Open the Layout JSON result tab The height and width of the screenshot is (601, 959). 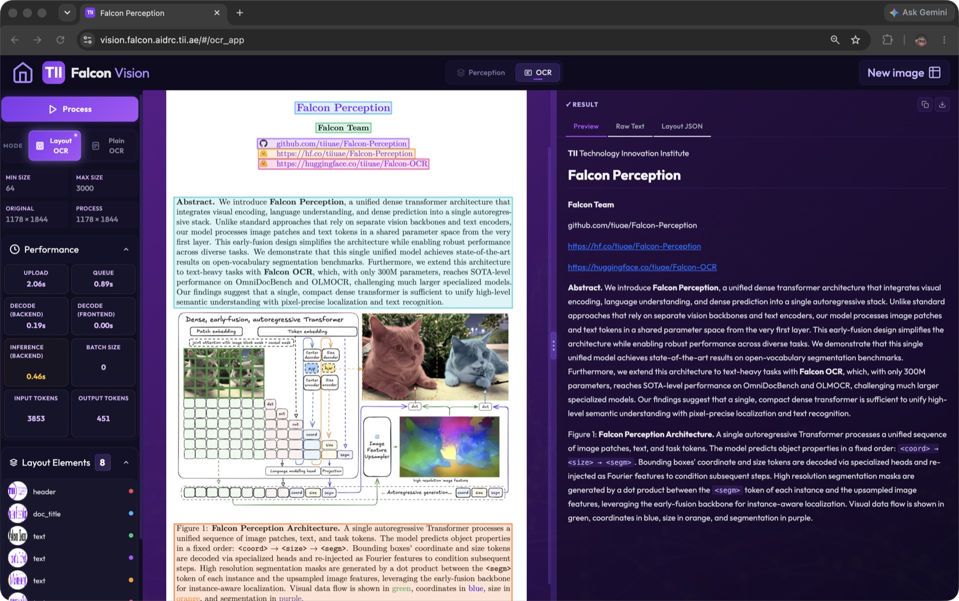682,126
